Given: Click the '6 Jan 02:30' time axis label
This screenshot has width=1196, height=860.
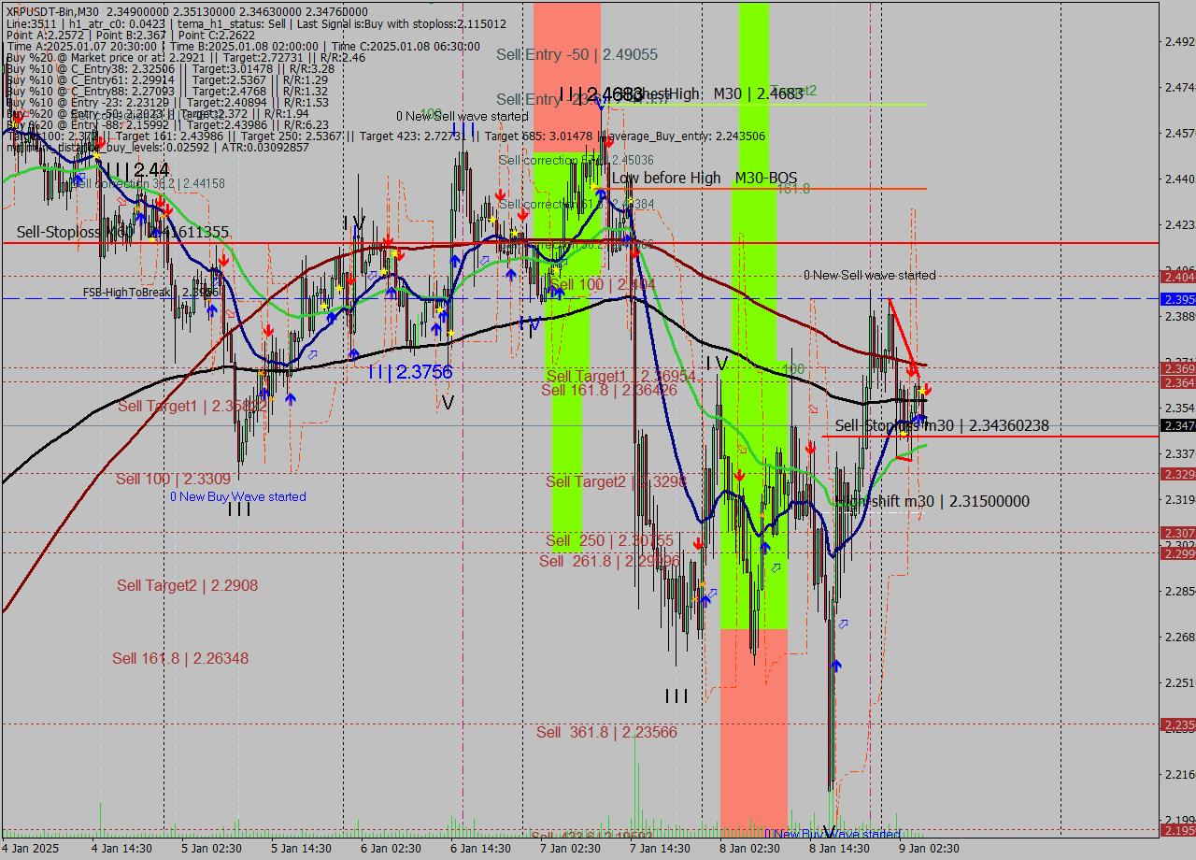Looking at the screenshot, I should tap(391, 848).
